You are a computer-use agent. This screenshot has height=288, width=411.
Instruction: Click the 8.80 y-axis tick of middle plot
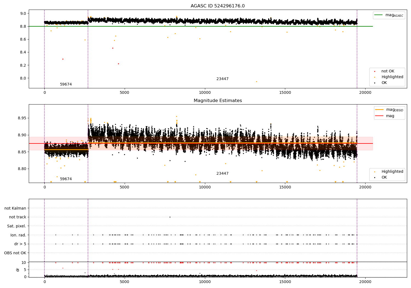pos(22,169)
